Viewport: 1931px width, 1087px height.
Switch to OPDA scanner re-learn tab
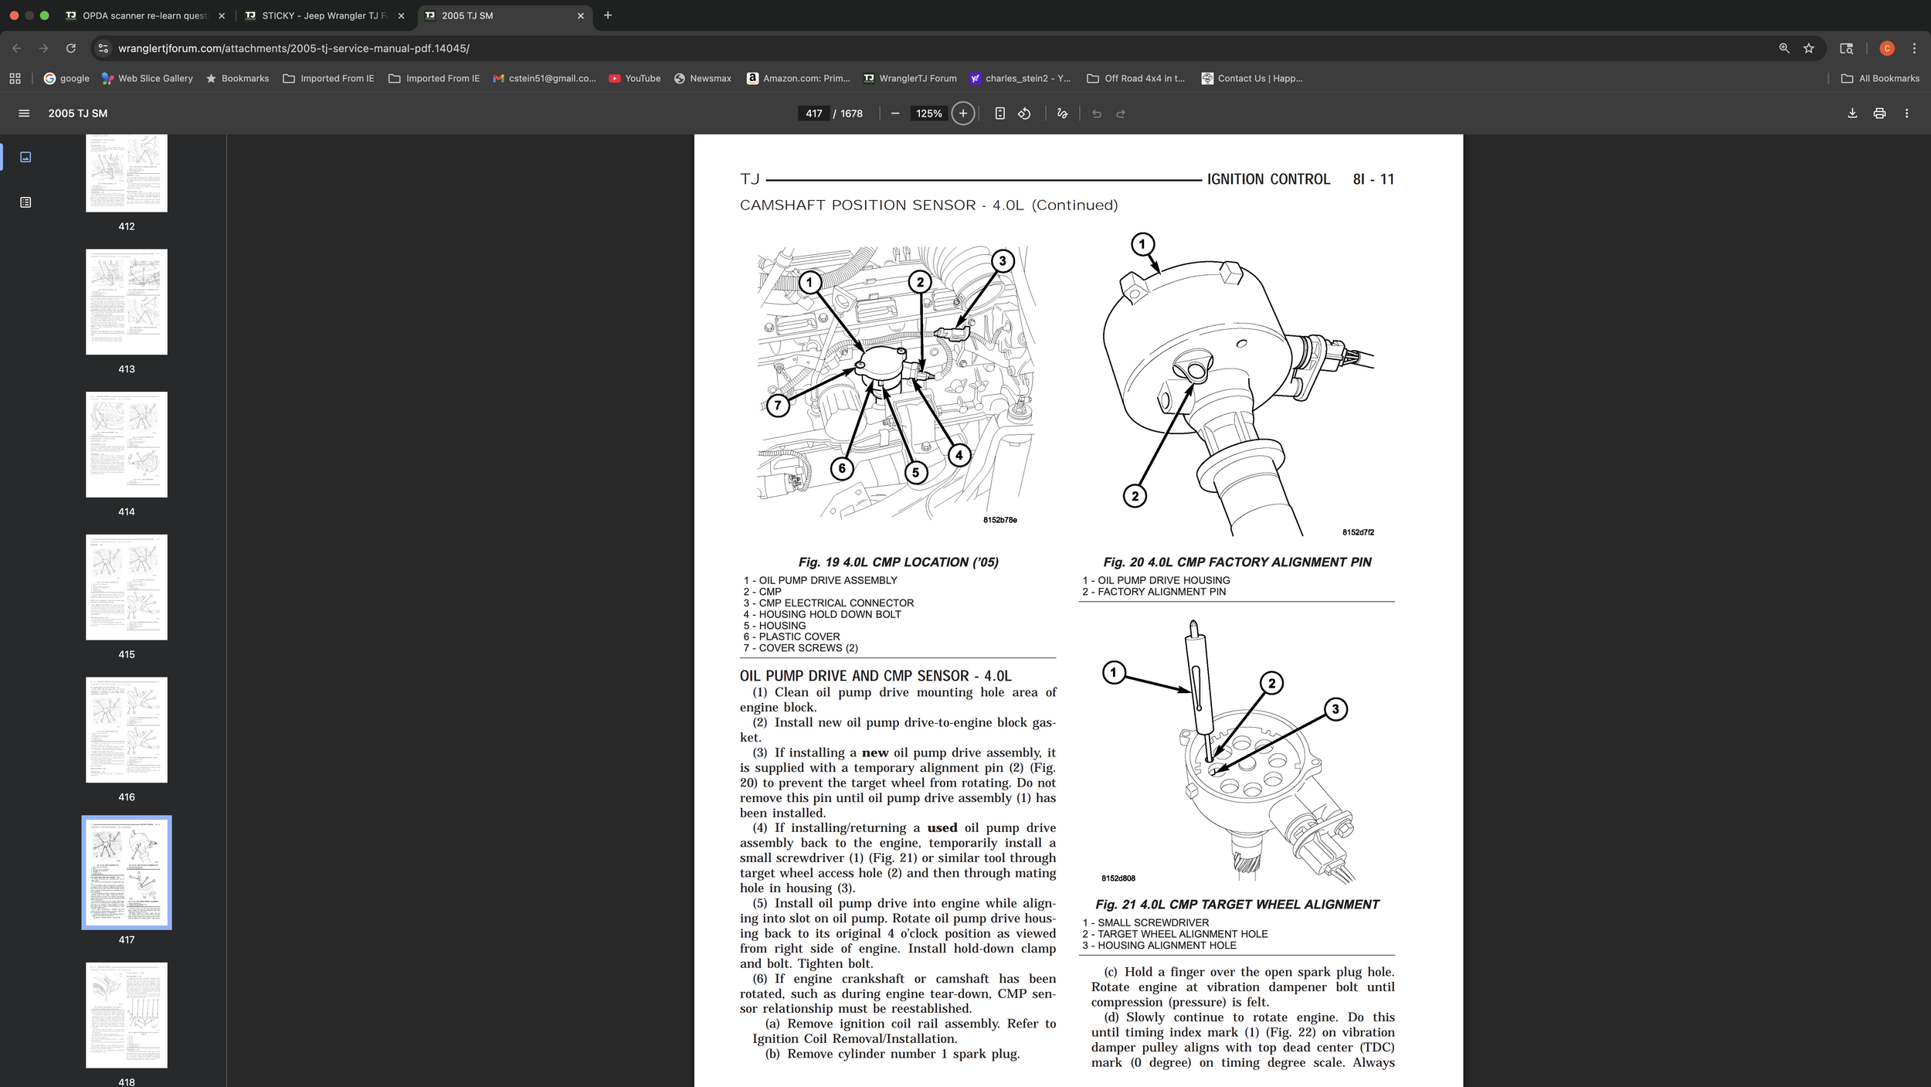pos(144,15)
